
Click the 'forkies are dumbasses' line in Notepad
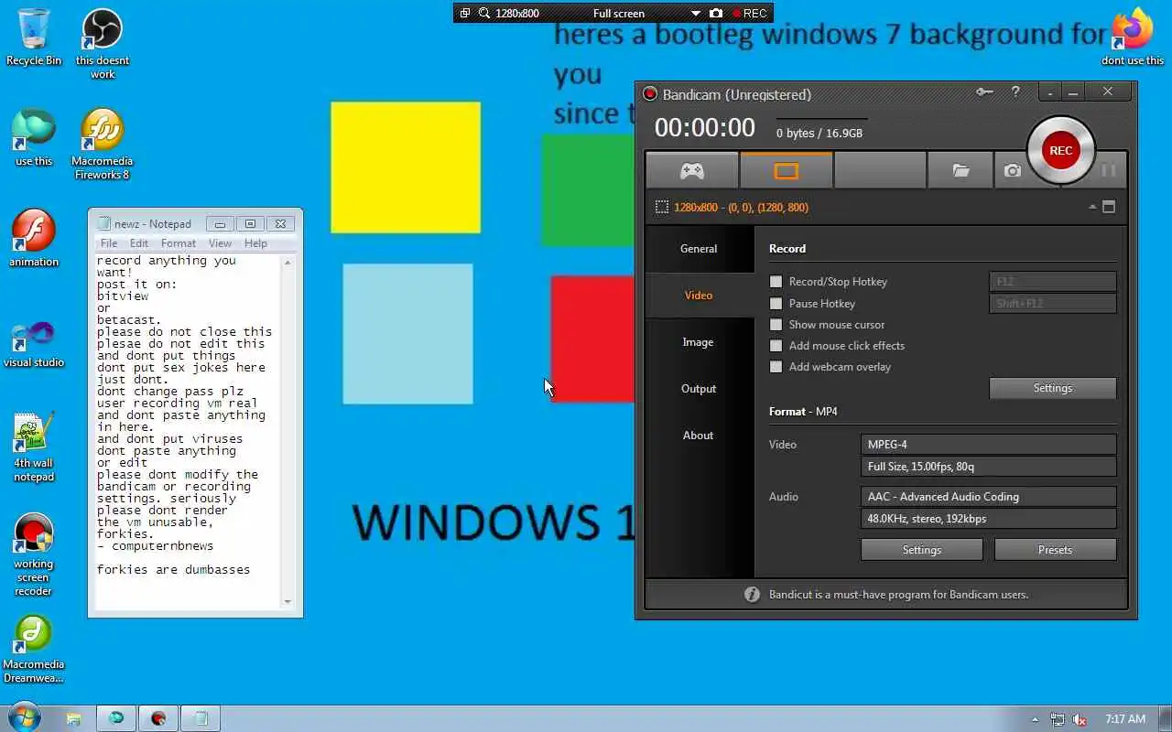pyautogui.click(x=174, y=570)
